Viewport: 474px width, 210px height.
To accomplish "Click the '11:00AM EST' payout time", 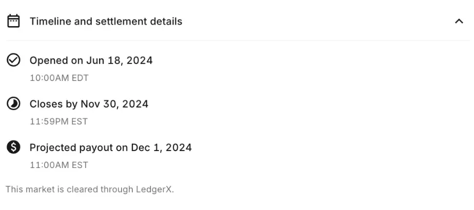I will (58, 165).
